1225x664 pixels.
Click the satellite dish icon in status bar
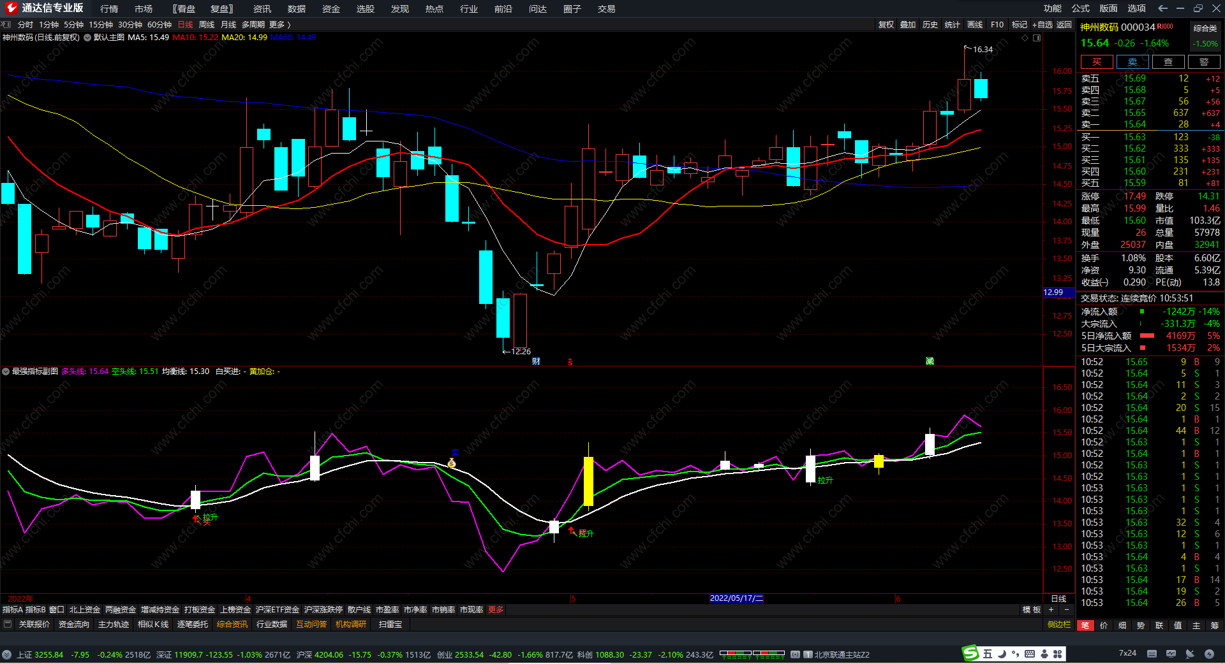tap(1190, 654)
